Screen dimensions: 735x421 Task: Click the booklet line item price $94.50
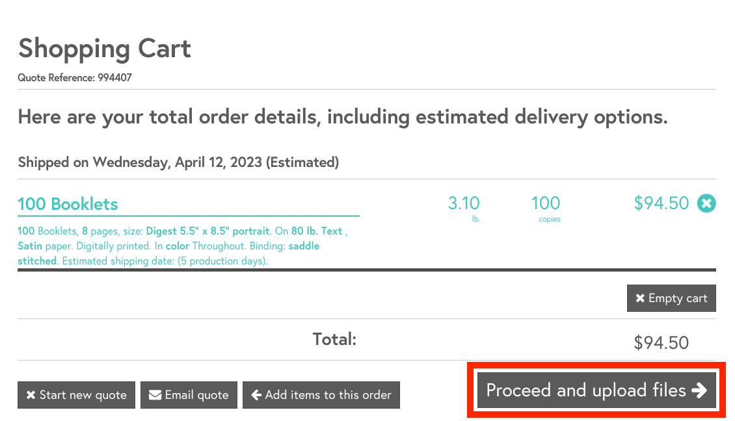661,203
